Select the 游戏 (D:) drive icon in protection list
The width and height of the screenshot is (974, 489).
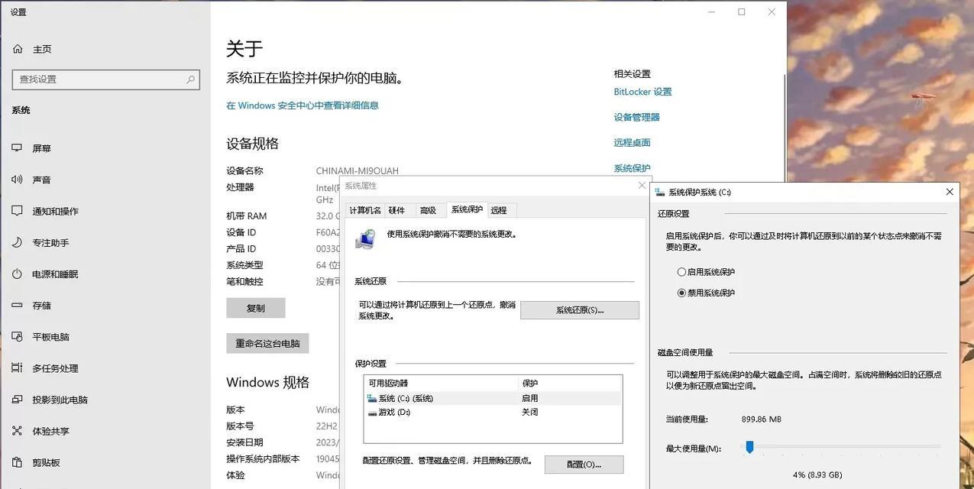point(372,413)
